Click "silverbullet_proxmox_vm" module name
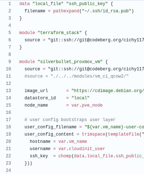Screen dimensions: 144x174 pyautogui.click(x=70, y=62)
